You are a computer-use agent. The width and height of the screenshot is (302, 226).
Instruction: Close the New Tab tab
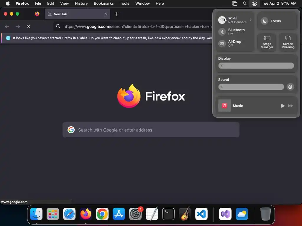106,14
